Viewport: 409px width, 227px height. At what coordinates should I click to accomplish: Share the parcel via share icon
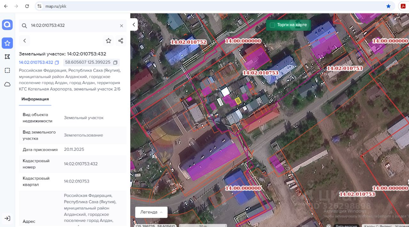pos(121,41)
